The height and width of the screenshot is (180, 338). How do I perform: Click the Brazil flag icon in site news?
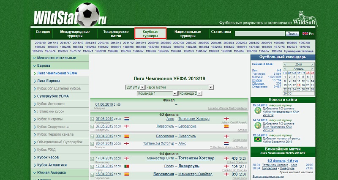click(256, 139)
